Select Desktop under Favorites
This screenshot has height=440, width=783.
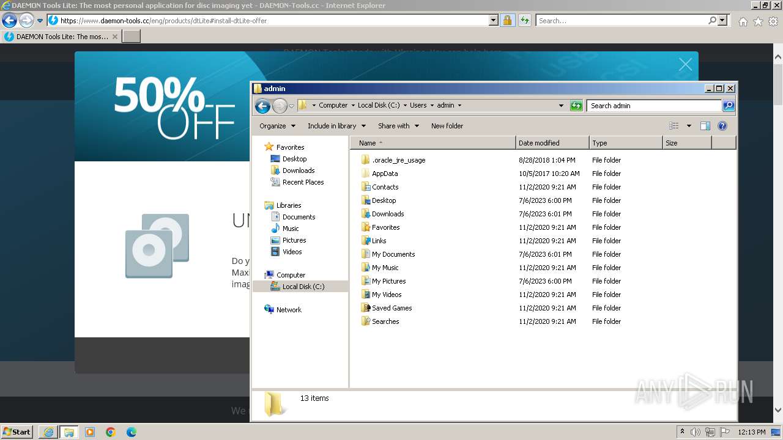294,159
